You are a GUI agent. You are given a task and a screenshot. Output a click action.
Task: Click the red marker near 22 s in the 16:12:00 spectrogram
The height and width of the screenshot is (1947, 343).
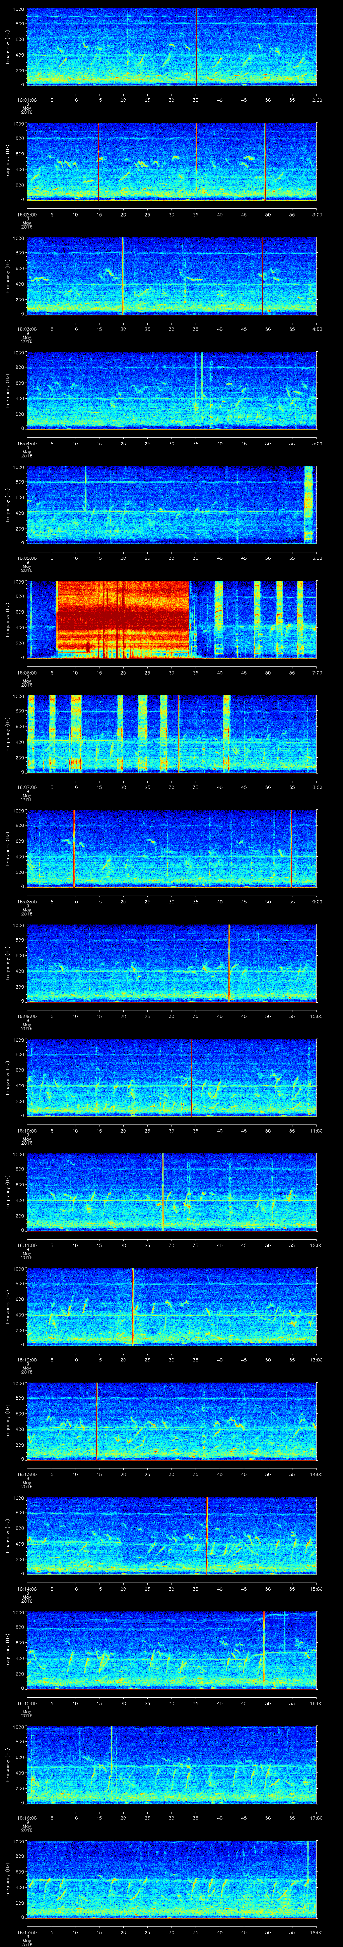pyautogui.click(x=133, y=1306)
